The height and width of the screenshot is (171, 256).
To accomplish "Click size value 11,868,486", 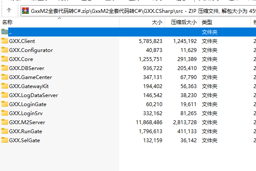I will tap(149, 122).
